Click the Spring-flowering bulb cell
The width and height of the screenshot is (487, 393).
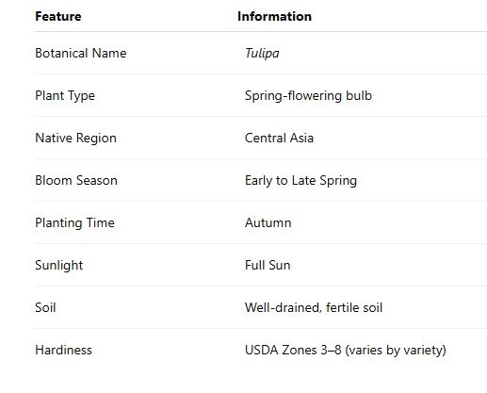click(308, 95)
